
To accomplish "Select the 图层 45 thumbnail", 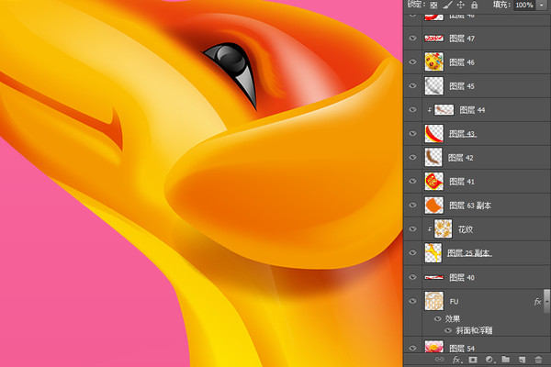I will (x=433, y=86).
